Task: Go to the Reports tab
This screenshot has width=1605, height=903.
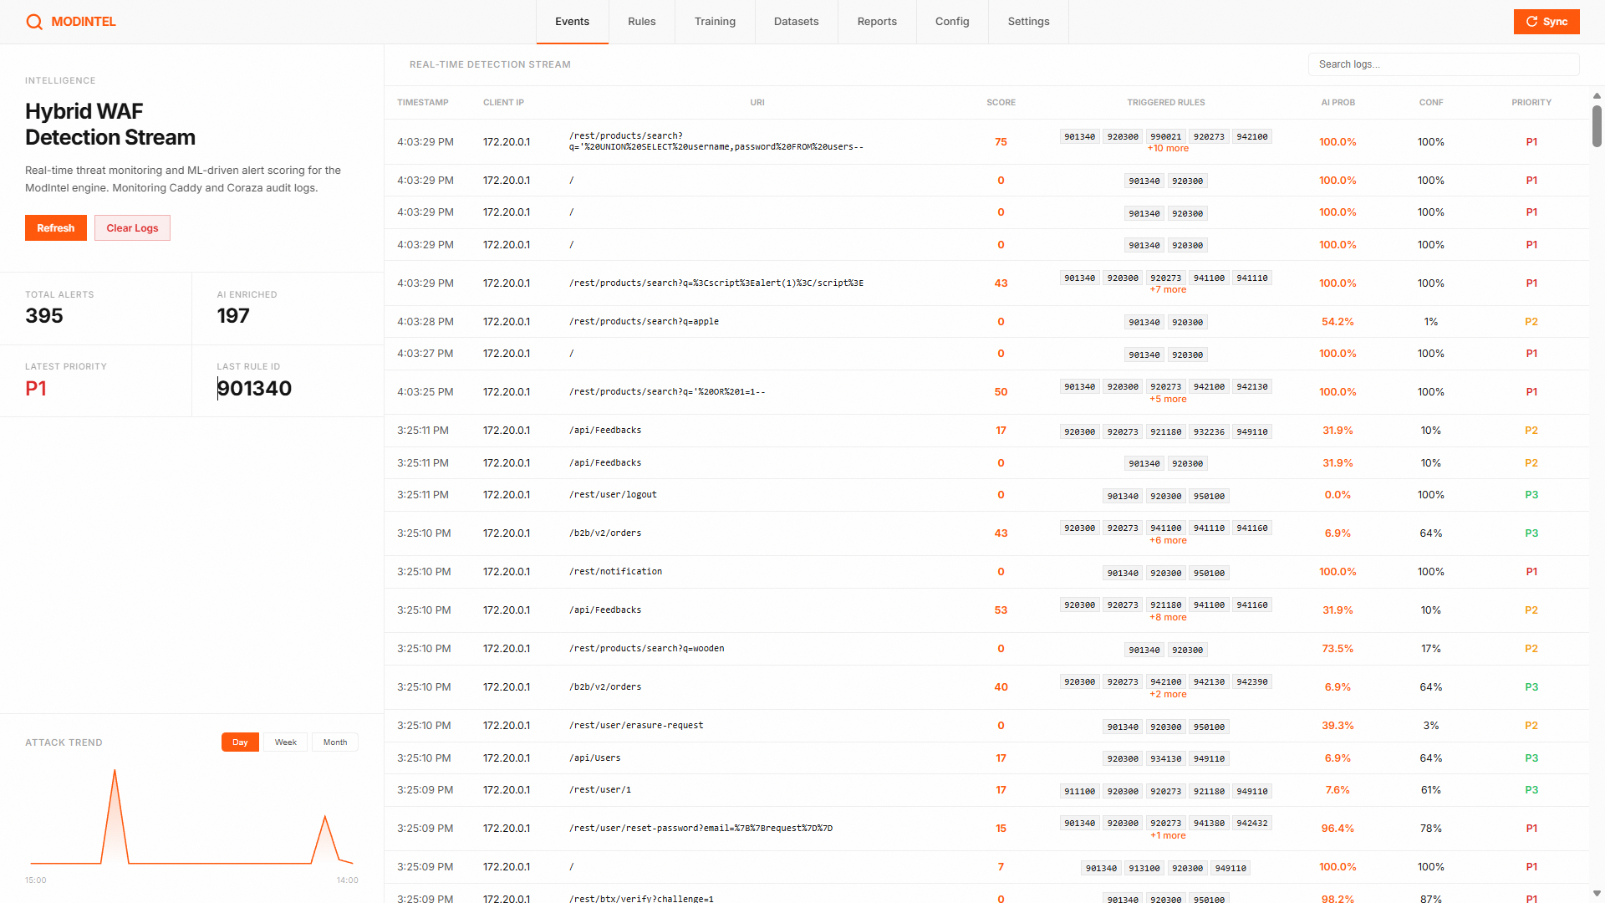Action: coord(877,22)
